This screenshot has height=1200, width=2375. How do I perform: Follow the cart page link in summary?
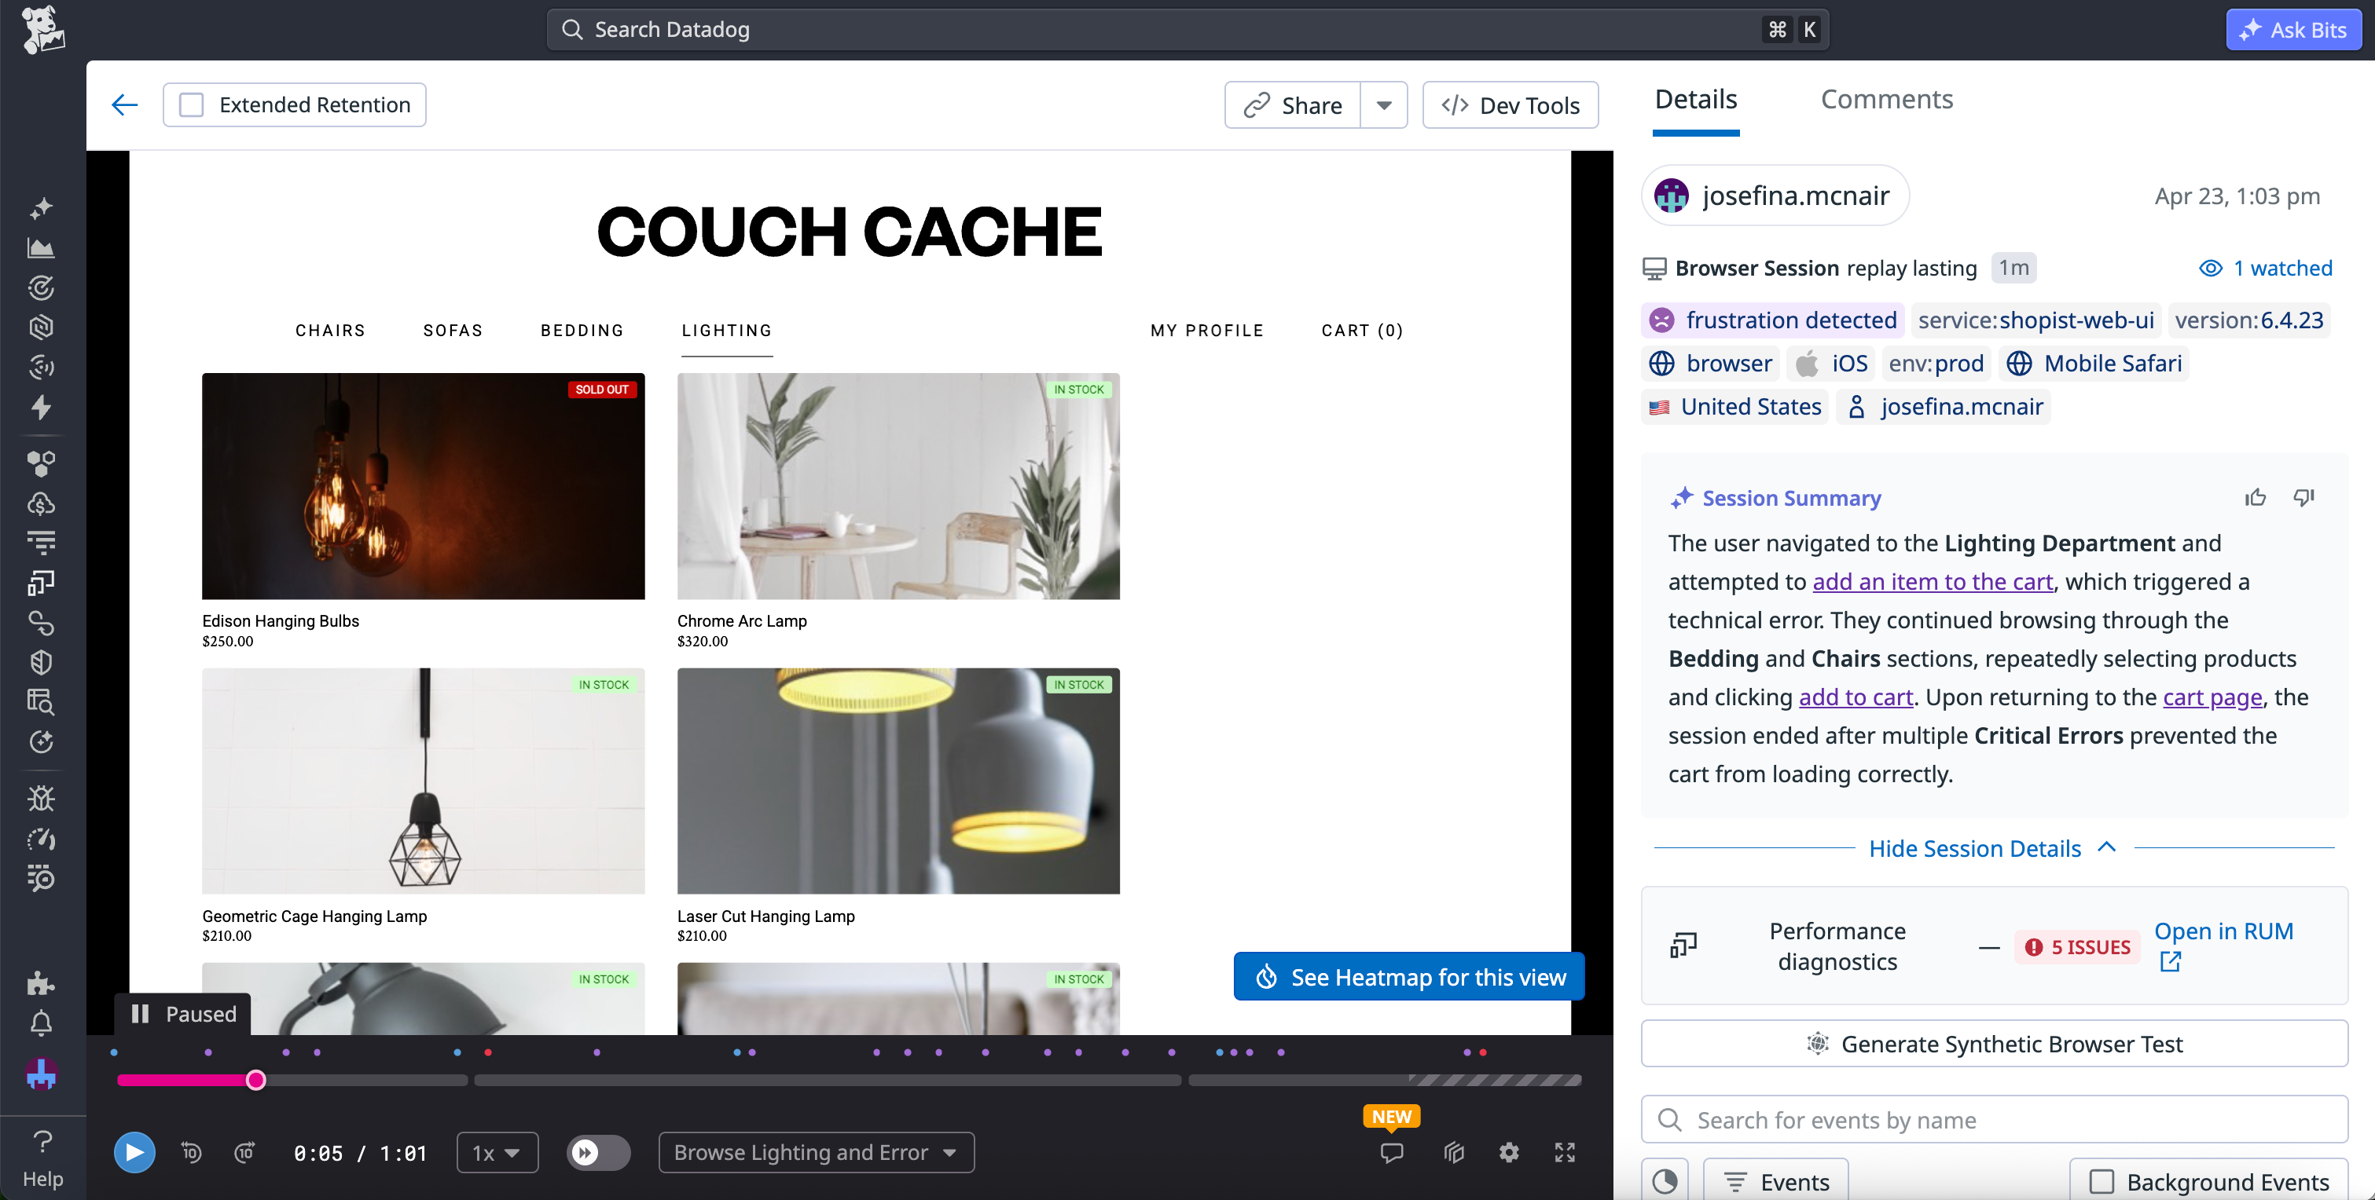tap(2213, 697)
